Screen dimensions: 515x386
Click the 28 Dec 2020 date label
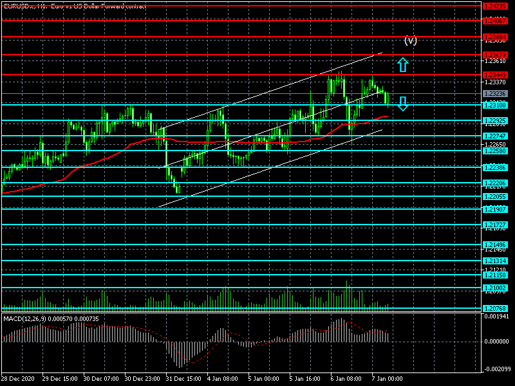(x=18, y=378)
